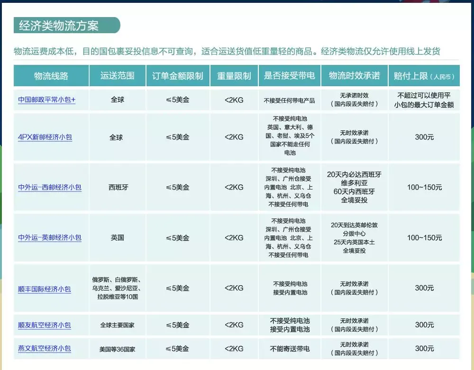Click the 运送范围 column header
Screen dimensions: 474x370
[x=117, y=75]
